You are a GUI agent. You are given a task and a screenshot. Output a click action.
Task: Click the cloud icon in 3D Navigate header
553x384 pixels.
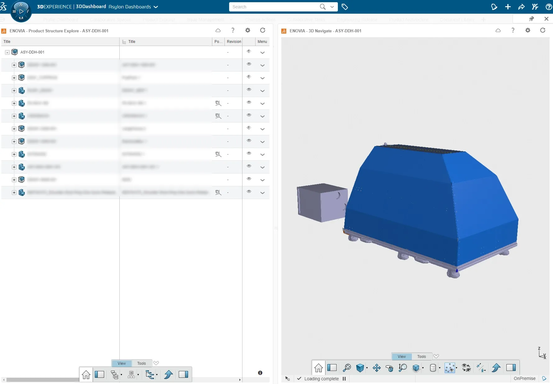point(498,30)
